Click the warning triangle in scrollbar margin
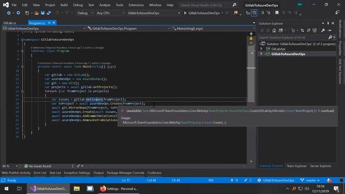345x194 pixels. (x=251, y=38)
